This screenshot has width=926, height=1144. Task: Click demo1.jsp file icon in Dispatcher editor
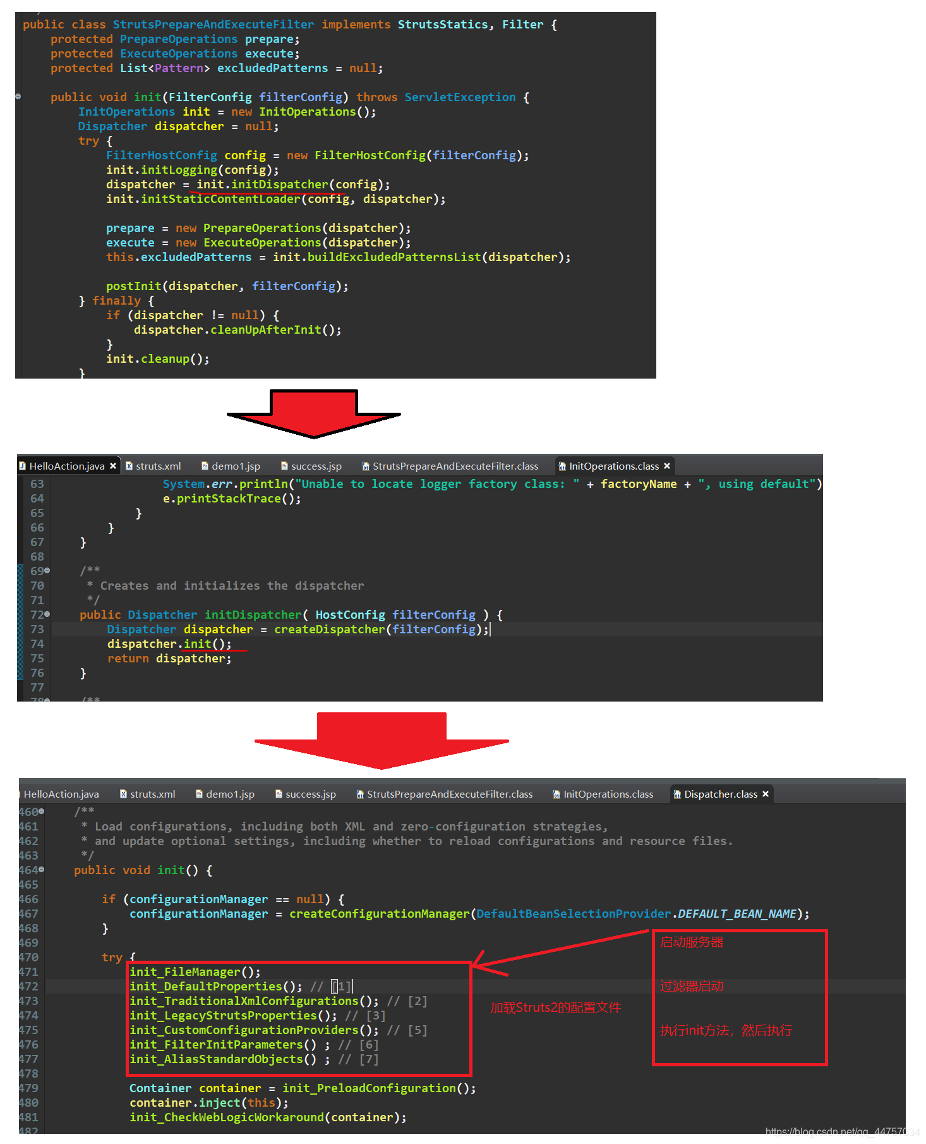point(199,794)
